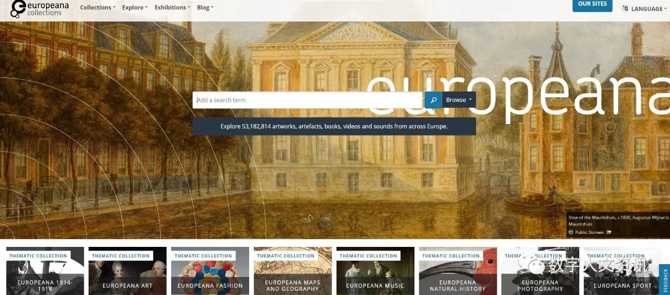Expand the Browse dropdown next to search
The image size is (670, 295).
pyautogui.click(x=459, y=100)
